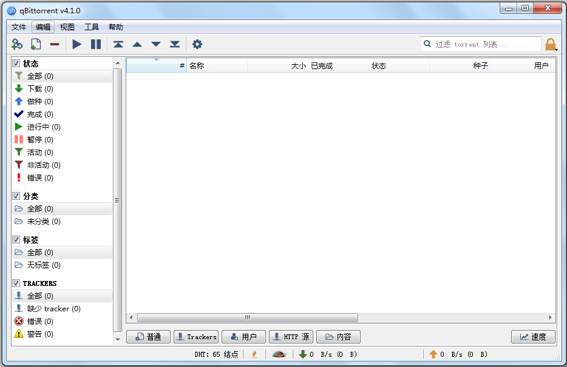Click the completed checkmark icon
Screen dimensions: 567x367
pos(19,114)
